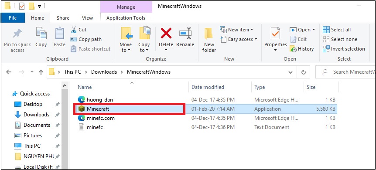This screenshot has height=170, width=376.
Task: Refresh the folder using the refresh icon
Action: click(x=303, y=71)
